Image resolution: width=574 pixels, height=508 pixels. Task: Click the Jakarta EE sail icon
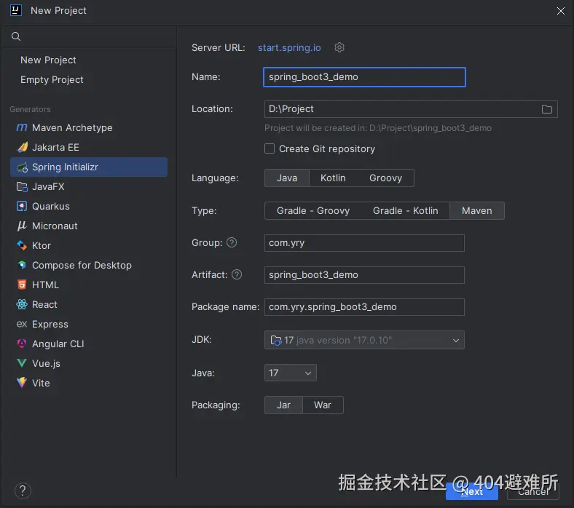(23, 147)
